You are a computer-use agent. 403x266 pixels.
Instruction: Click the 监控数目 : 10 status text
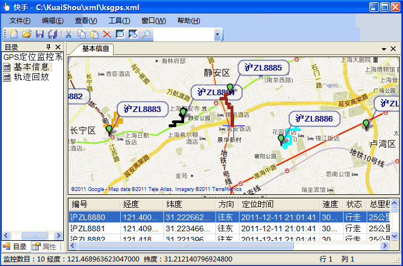tap(24, 259)
